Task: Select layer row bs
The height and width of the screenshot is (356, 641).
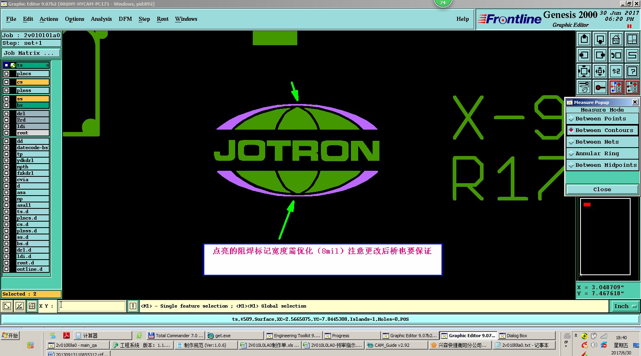Action: point(32,105)
